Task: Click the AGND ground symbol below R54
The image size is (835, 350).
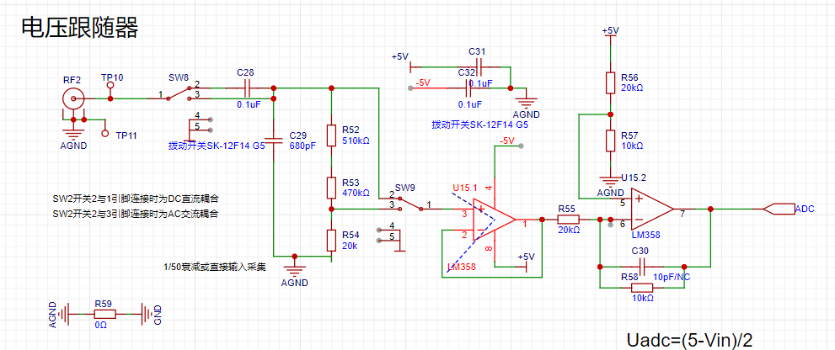Action: pyautogui.click(x=295, y=269)
